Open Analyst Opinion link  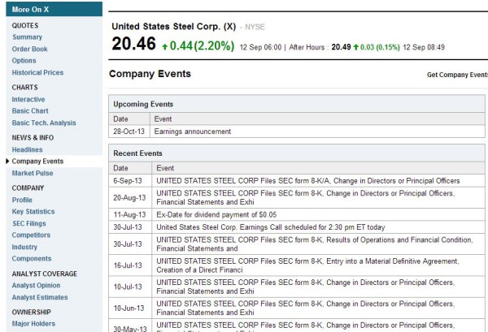coord(36,286)
